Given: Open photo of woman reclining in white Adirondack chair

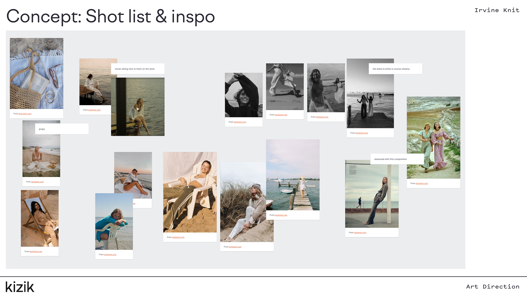Looking at the screenshot, I should (x=190, y=192).
